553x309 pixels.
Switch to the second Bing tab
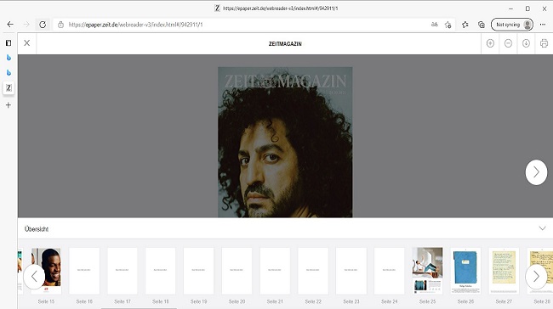(9, 73)
